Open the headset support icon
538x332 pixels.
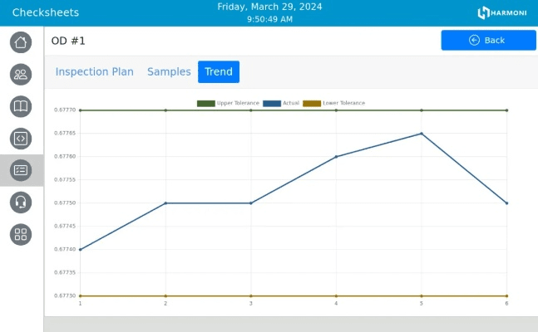pos(21,202)
